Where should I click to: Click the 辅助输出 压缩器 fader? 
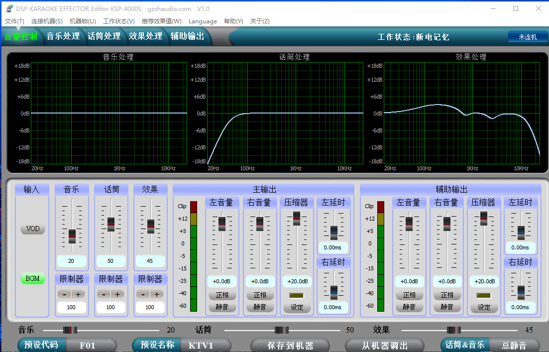[484, 219]
